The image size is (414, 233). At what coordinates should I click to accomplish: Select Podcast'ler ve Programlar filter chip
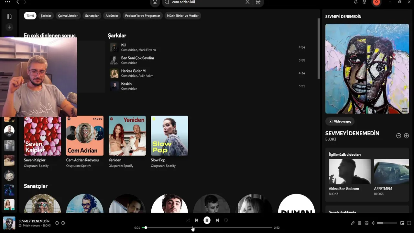(x=143, y=16)
